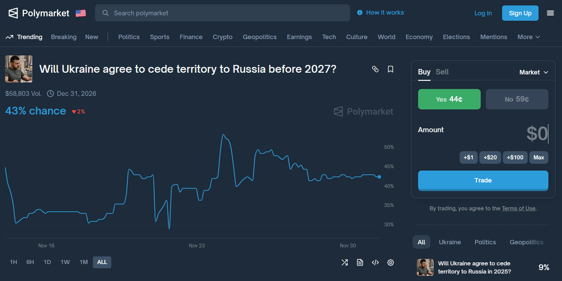Open the Terms of Use link
Image resolution: width=562 pixels, height=281 pixels.
pyautogui.click(x=518, y=209)
